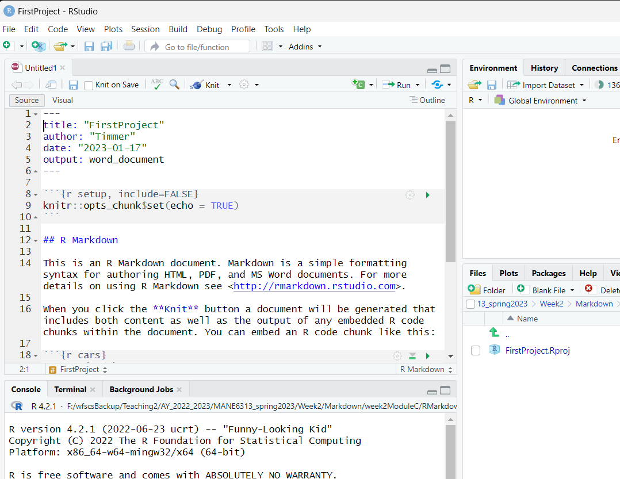
Task: Check the FirstProject.Rproj file checkbox
Action: click(x=476, y=350)
